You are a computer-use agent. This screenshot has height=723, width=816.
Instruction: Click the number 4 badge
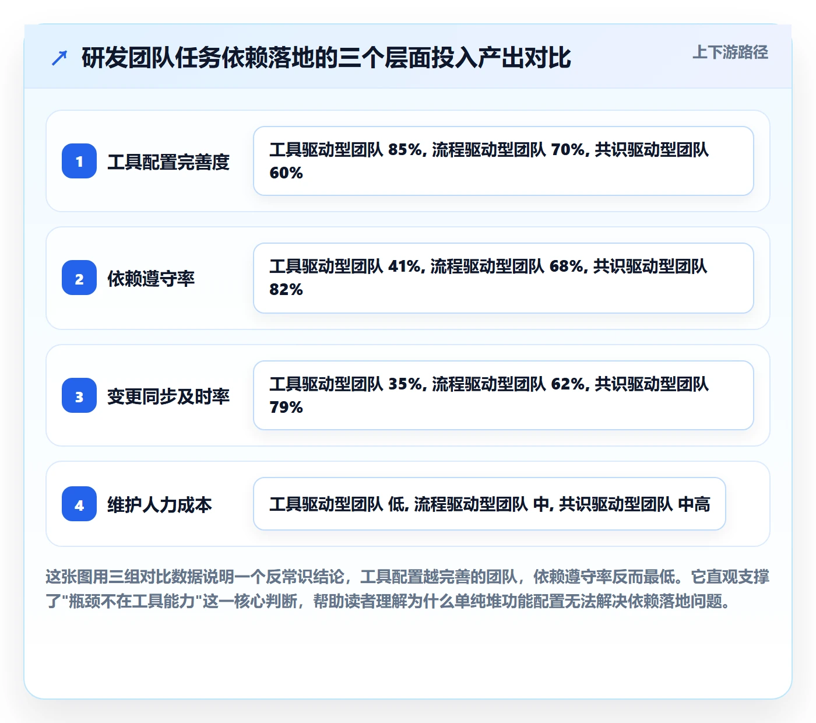click(79, 504)
